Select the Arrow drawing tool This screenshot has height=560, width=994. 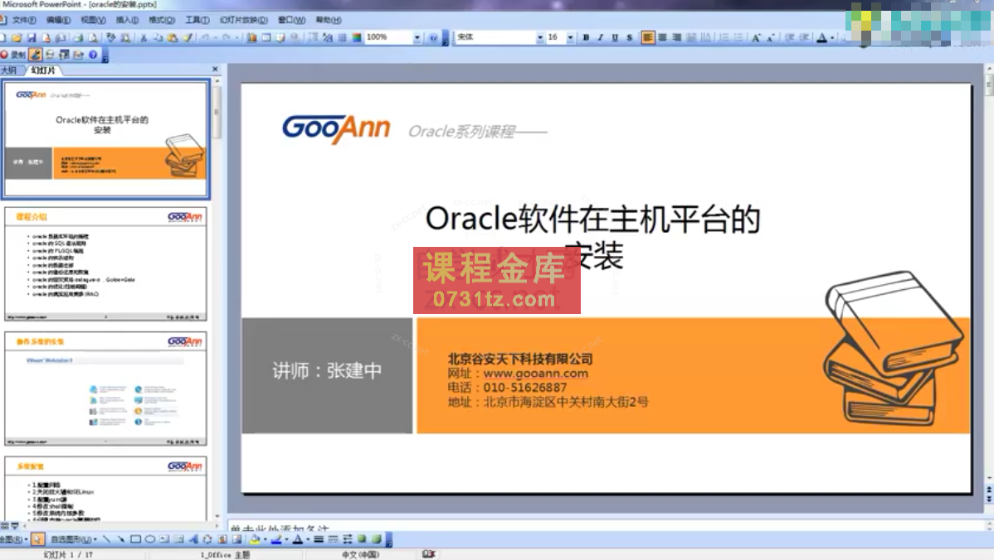coord(120,540)
